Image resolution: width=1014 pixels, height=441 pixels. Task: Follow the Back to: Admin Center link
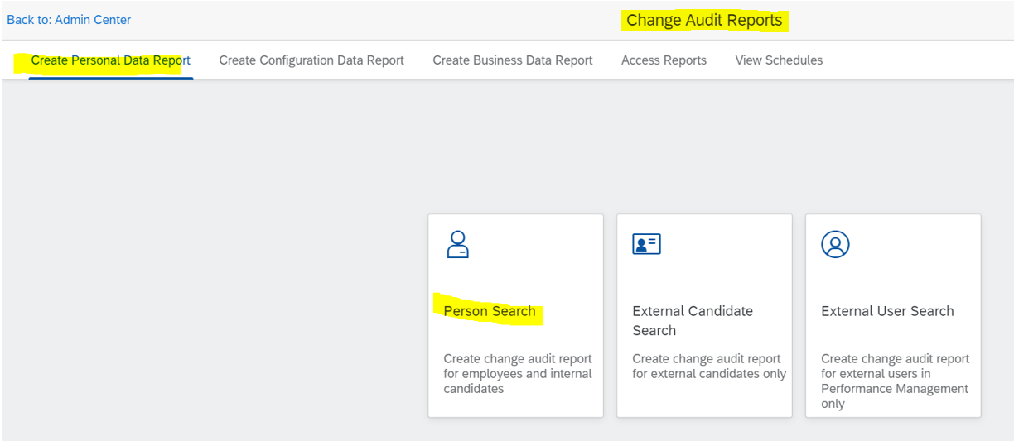[69, 19]
